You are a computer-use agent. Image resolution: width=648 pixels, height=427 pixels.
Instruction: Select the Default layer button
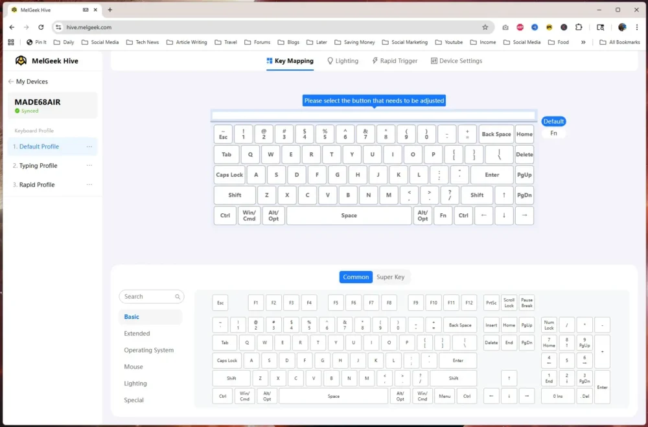pos(553,122)
